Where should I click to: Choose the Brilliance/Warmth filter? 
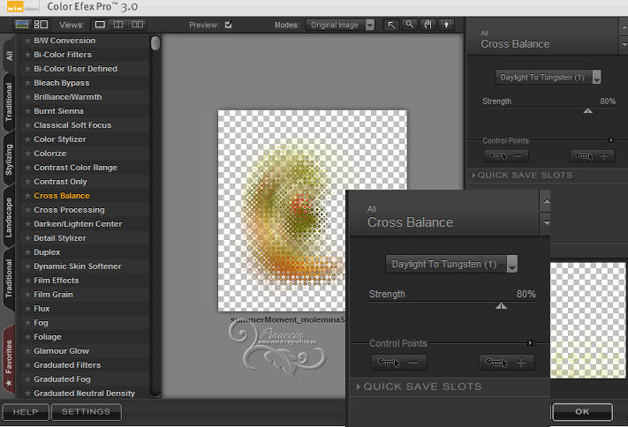click(86, 97)
